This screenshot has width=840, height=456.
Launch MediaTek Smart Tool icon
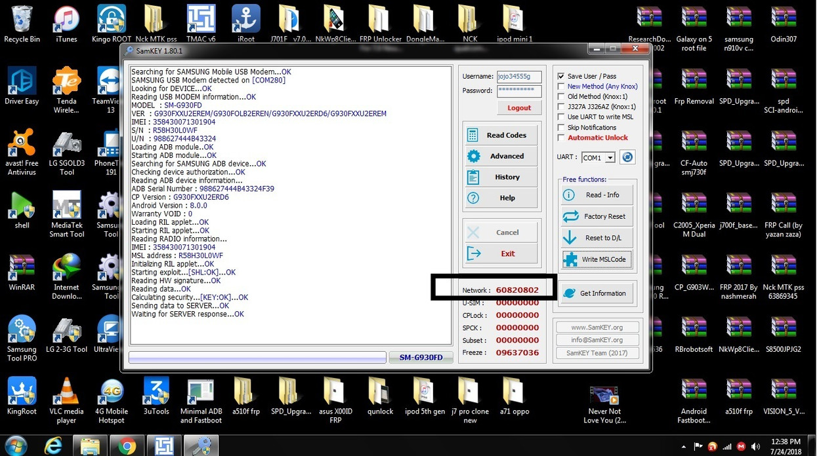tap(66, 214)
